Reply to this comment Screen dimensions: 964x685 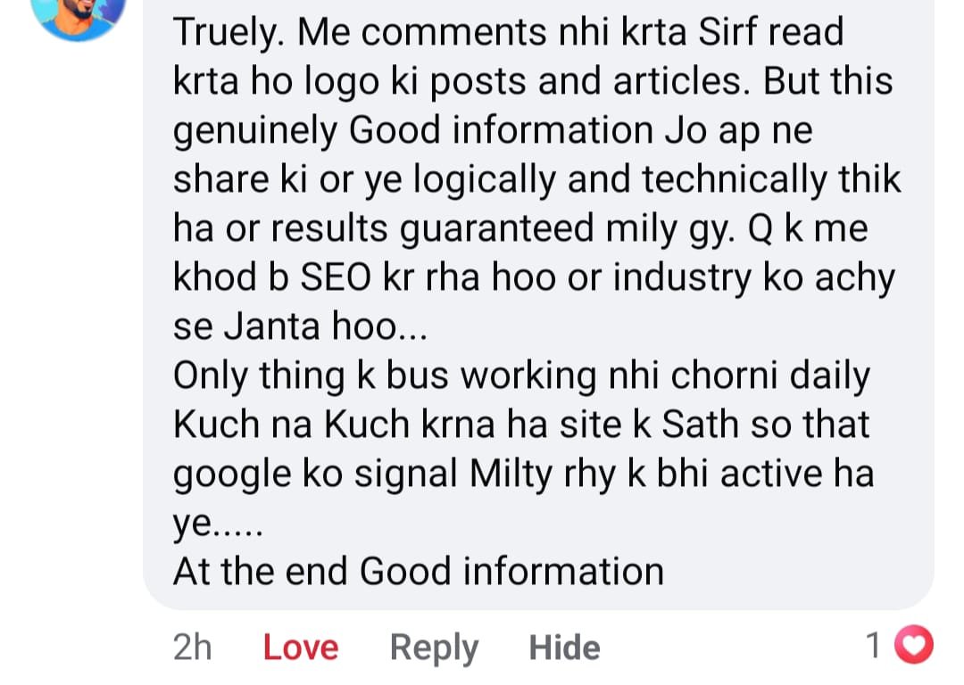click(434, 648)
